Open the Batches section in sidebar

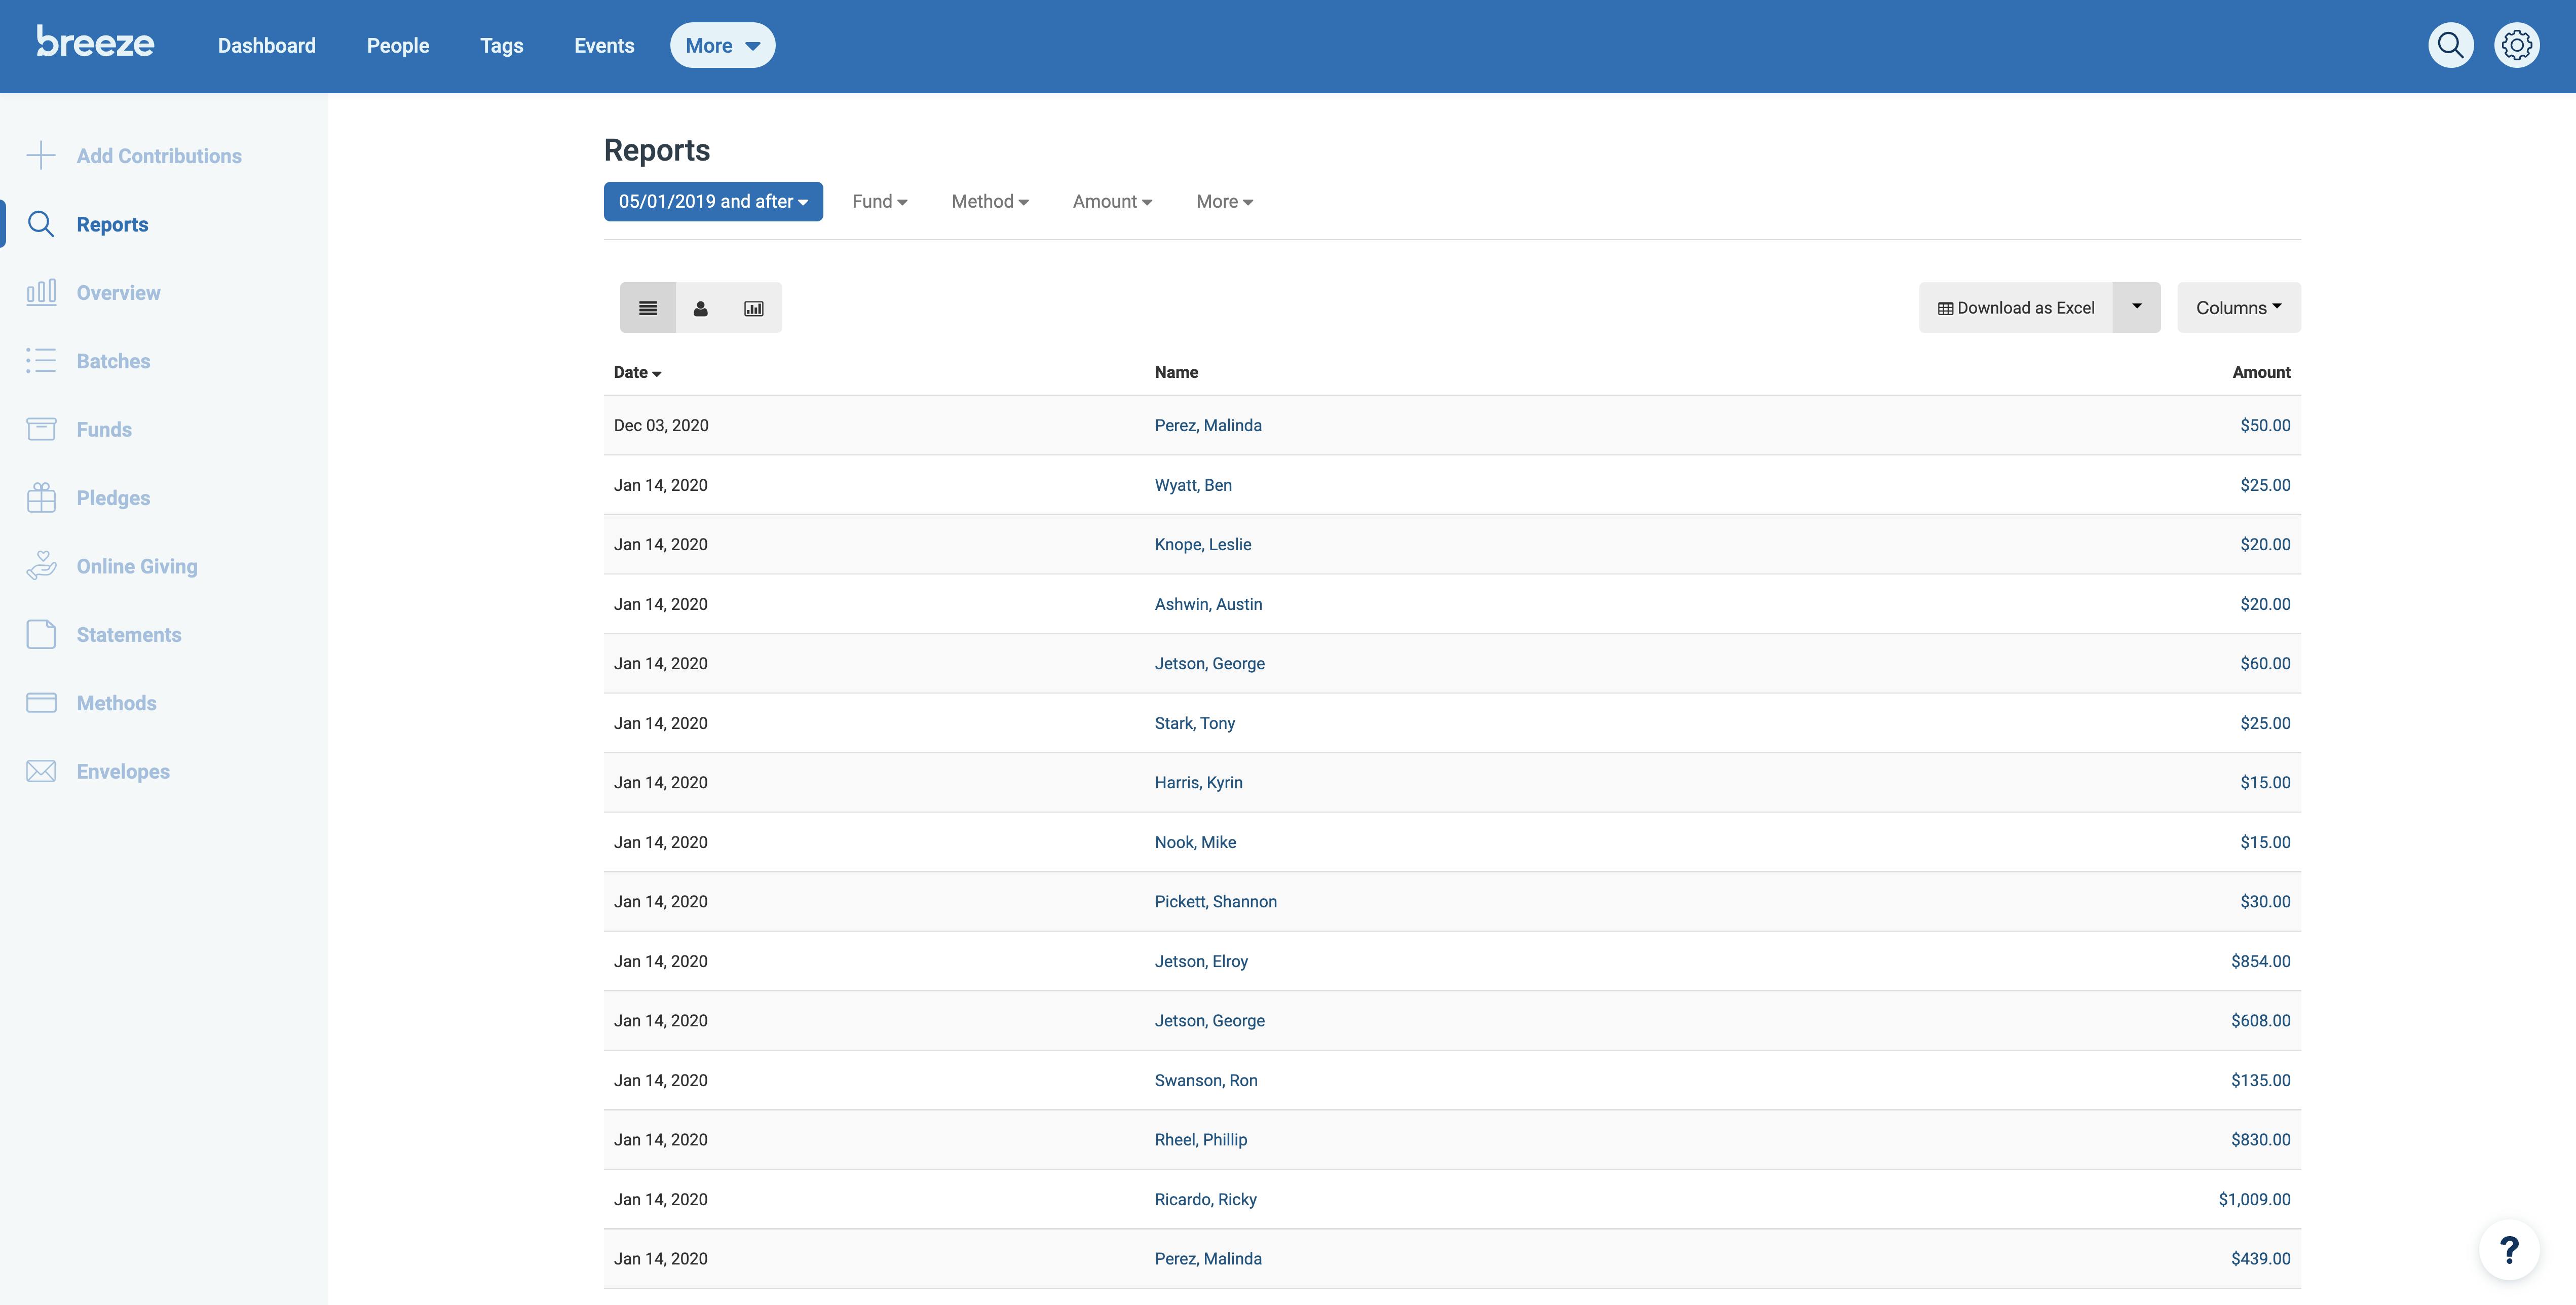(112, 361)
